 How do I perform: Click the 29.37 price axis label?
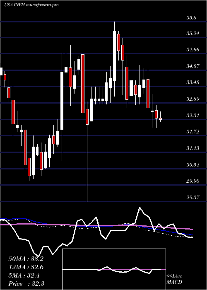pos(193,198)
